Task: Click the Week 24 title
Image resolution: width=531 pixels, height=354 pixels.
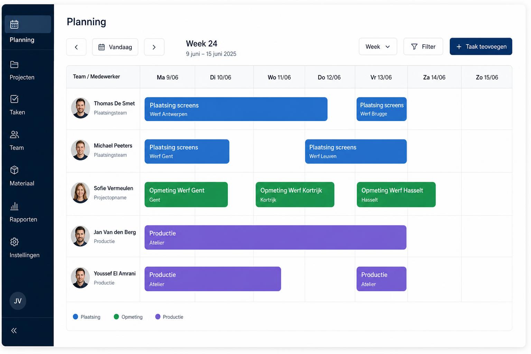Action: (202, 44)
